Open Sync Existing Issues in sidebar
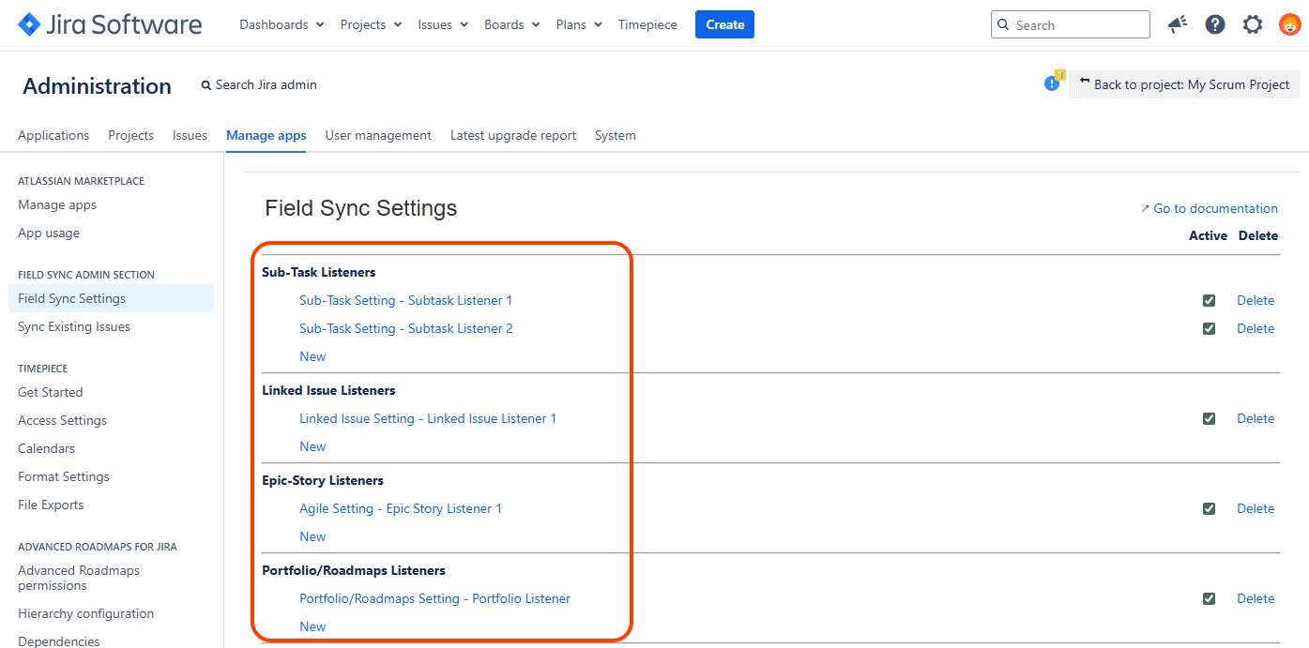Viewport: 1309px width, 648px height. coord(74,327)
